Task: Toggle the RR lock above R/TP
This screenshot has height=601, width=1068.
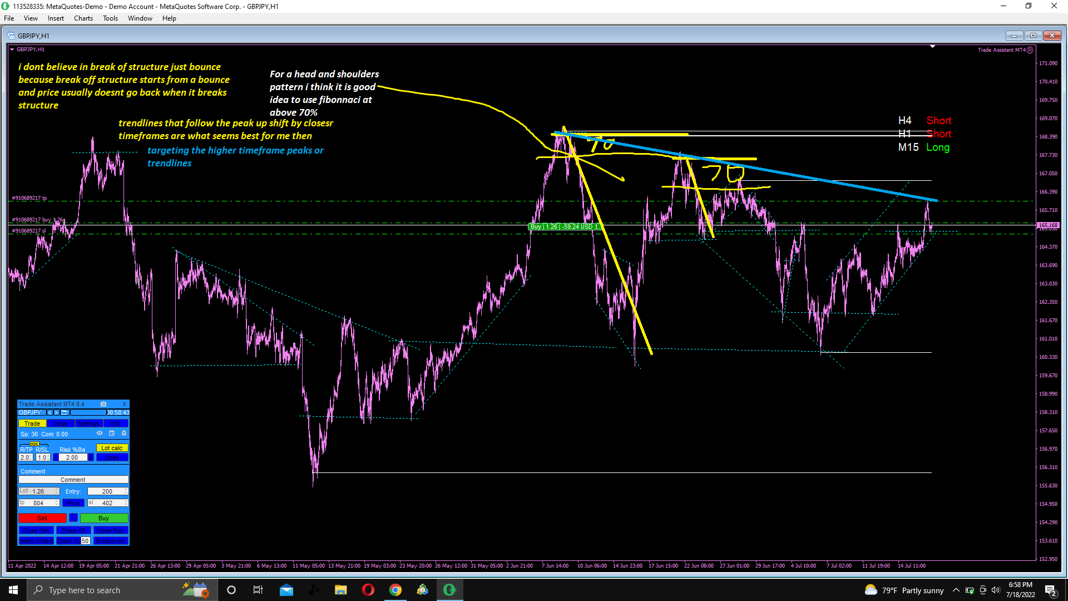Action: point(34,444)
